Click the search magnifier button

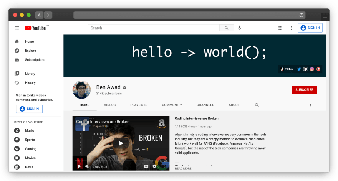pos(227,28)
